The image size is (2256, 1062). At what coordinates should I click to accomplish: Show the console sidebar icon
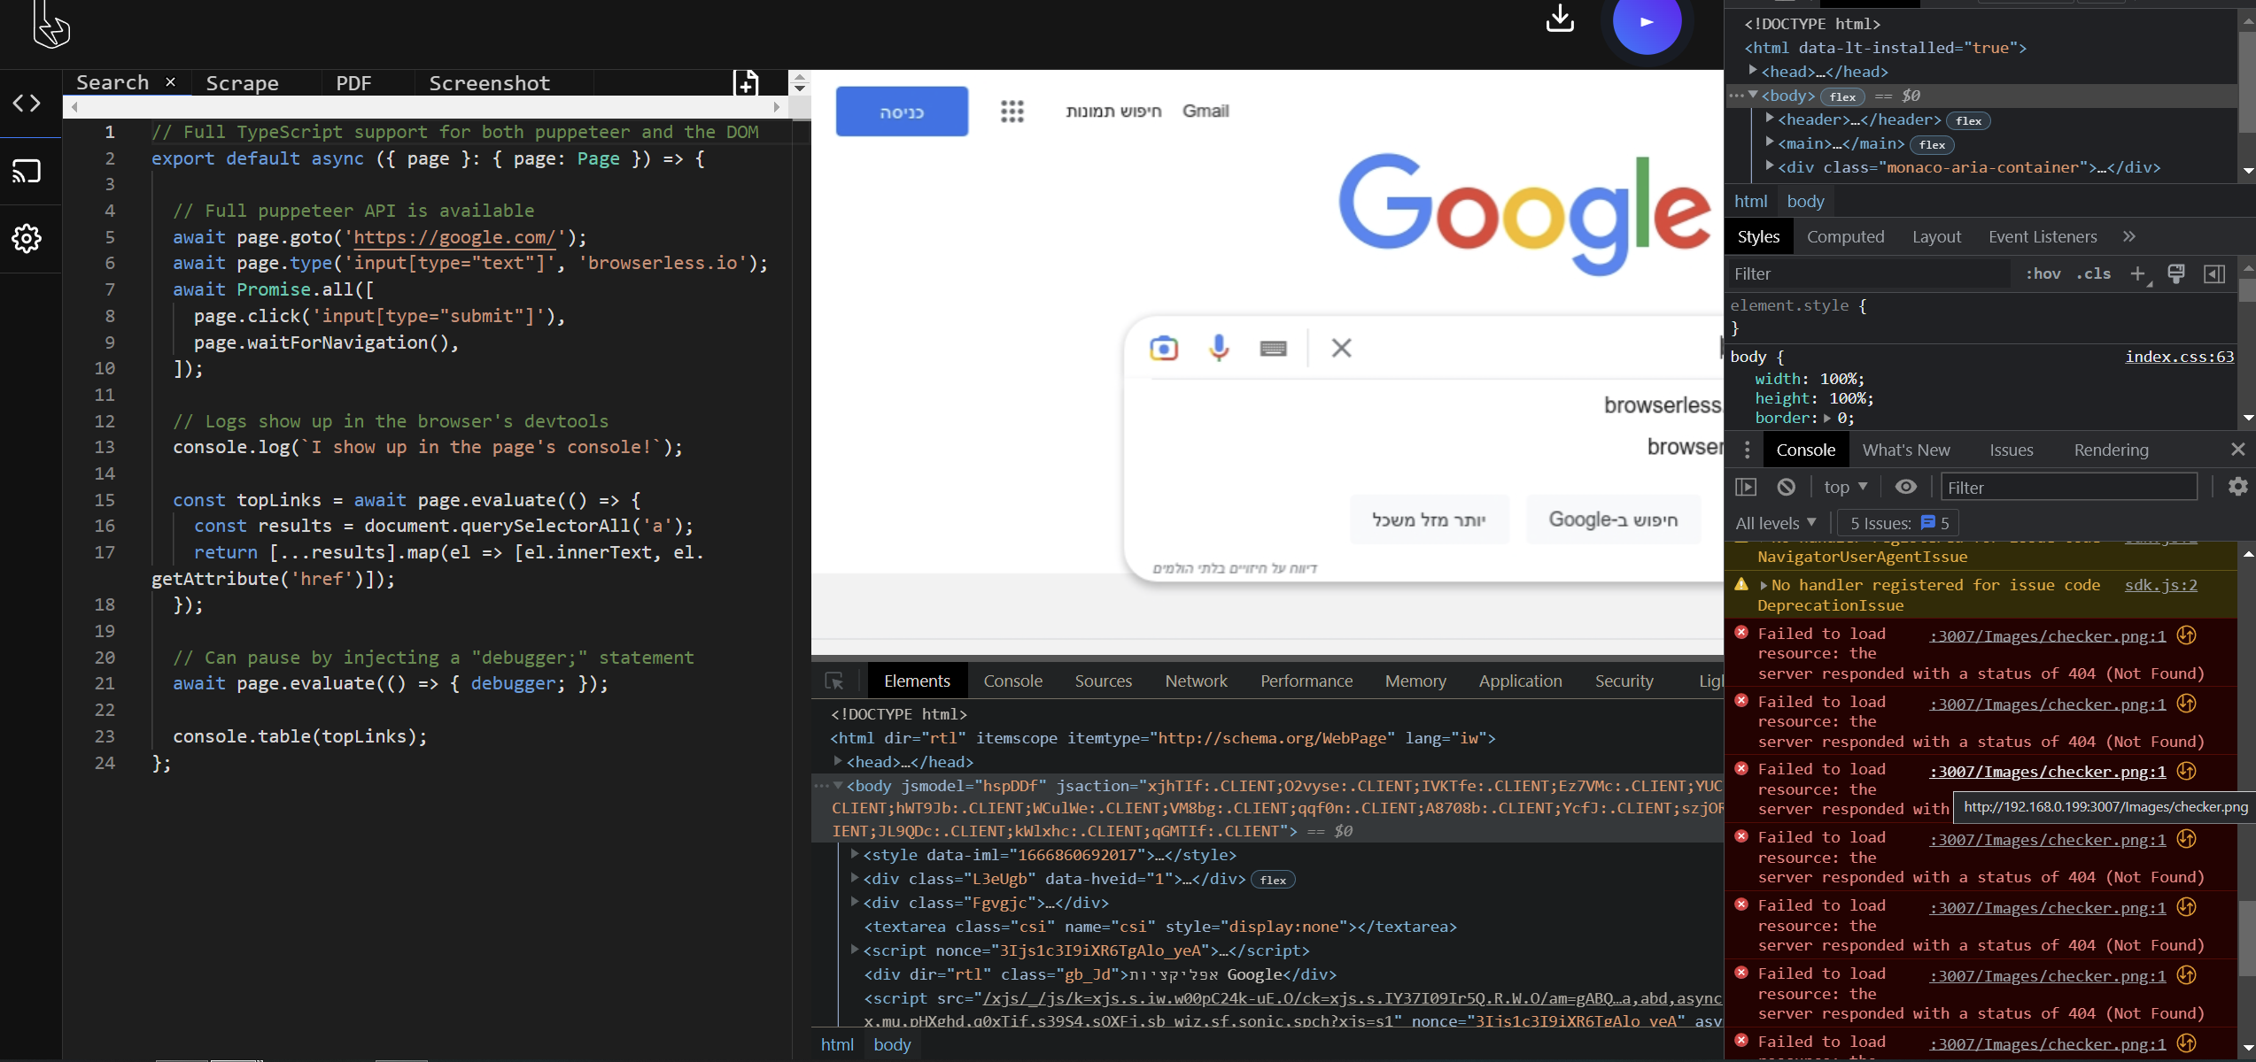(1746, 487)
